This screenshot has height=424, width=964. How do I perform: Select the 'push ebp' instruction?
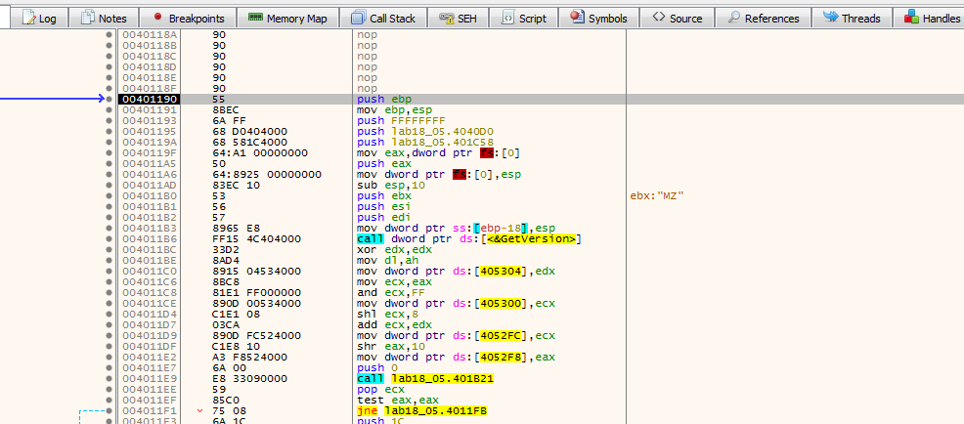(x=384, y=100)
